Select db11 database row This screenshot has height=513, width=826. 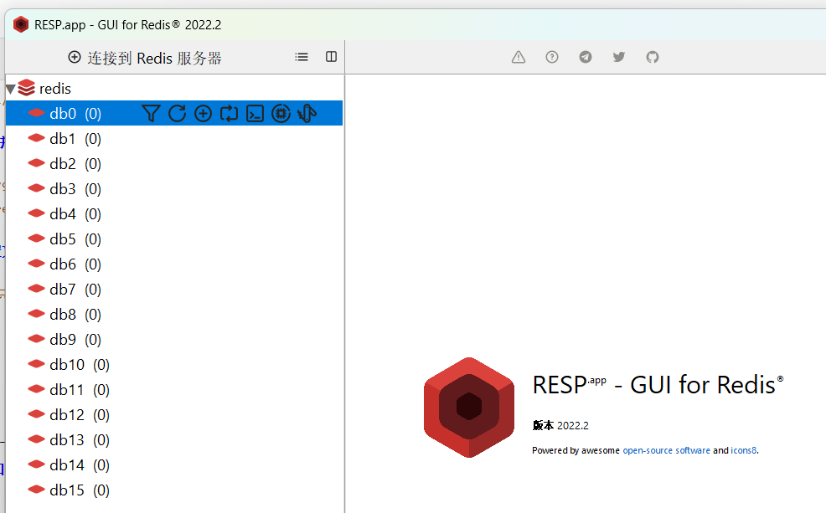(x=174, y=390)
